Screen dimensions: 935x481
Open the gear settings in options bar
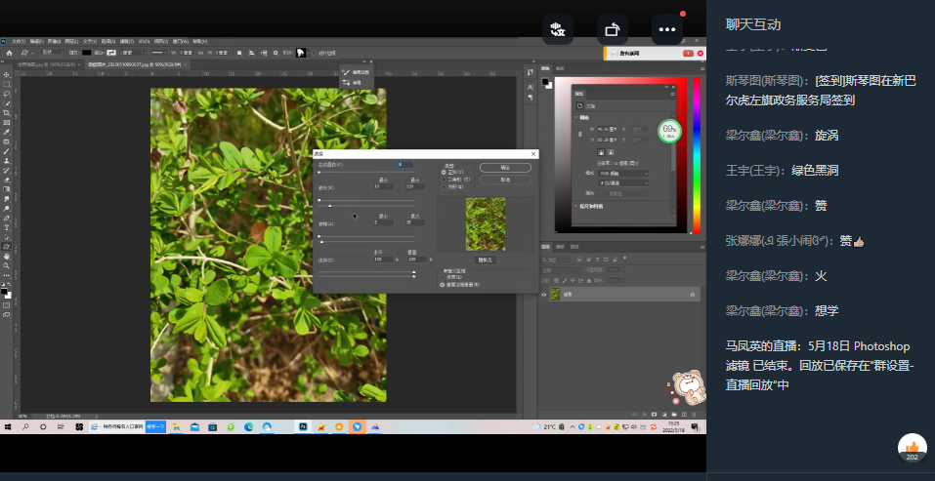tap(275, 53)
